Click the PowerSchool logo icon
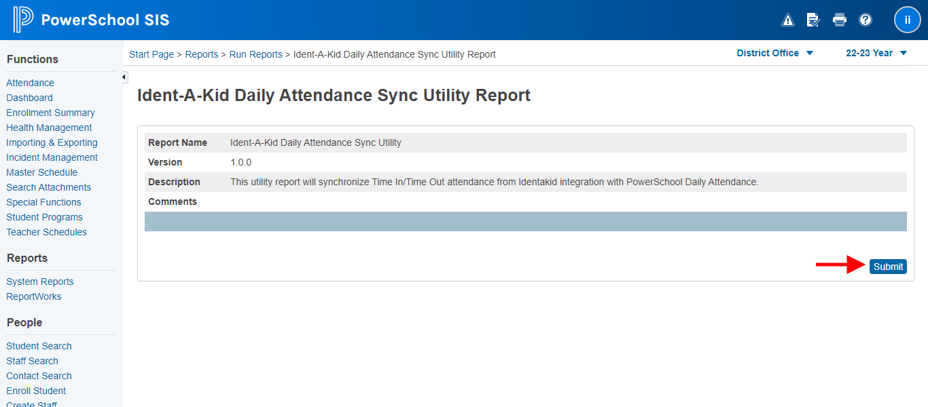 pos(23,20)
